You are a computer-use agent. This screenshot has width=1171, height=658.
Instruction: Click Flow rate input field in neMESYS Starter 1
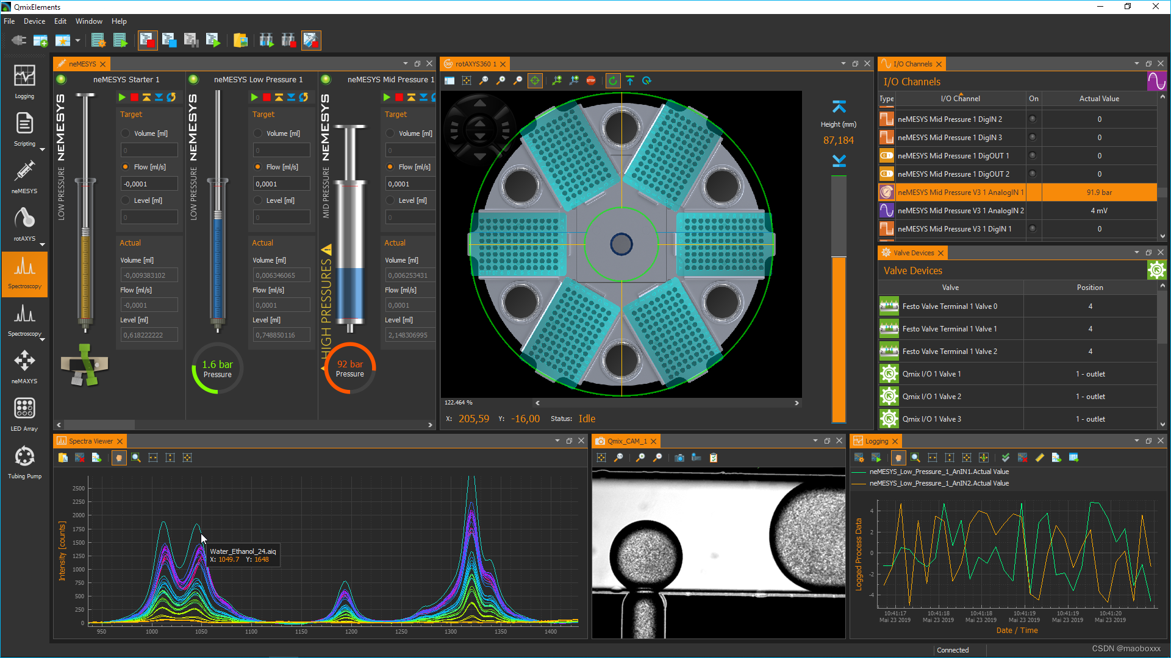click(147, 183)
